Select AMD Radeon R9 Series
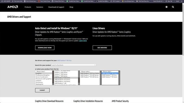184x103 pixels. [66, 78]
